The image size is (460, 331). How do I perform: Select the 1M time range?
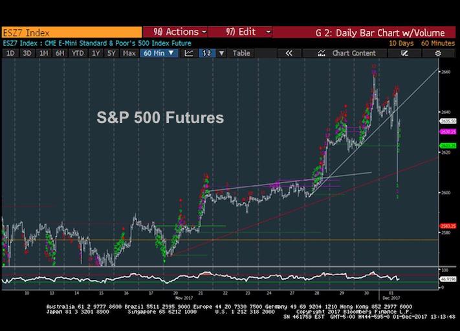[44, 53]
